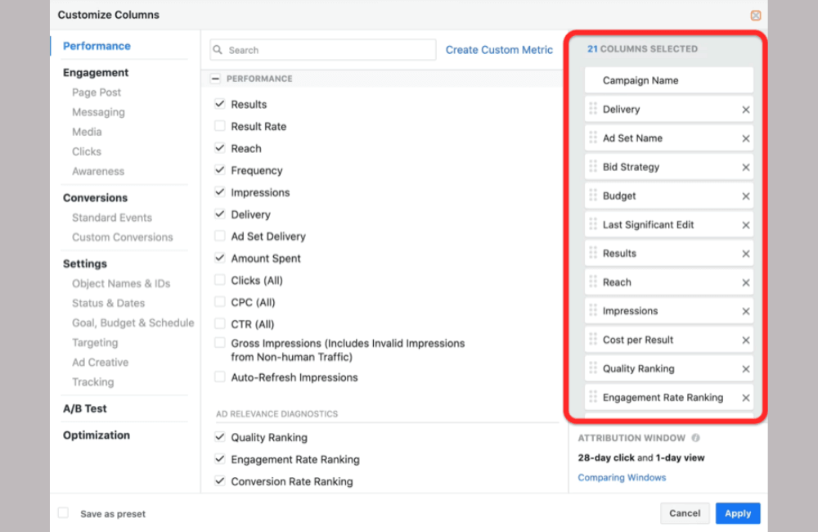Image resolution: width=818 pixels, height=532 pixels.
Task: Remove the Delivery column via its X icon
Action: (746, 109)
